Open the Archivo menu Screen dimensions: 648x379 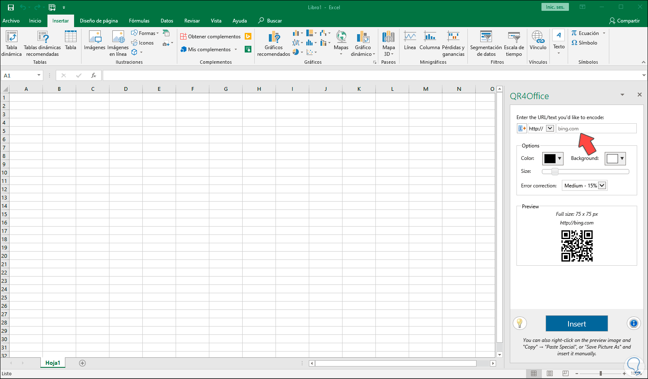tap(11, 21)
